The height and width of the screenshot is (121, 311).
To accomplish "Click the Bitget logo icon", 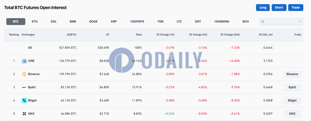I will tap(24, 101).
